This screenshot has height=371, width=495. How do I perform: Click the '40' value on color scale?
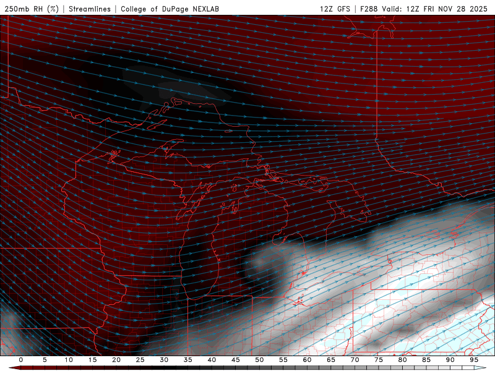[212, 360]
